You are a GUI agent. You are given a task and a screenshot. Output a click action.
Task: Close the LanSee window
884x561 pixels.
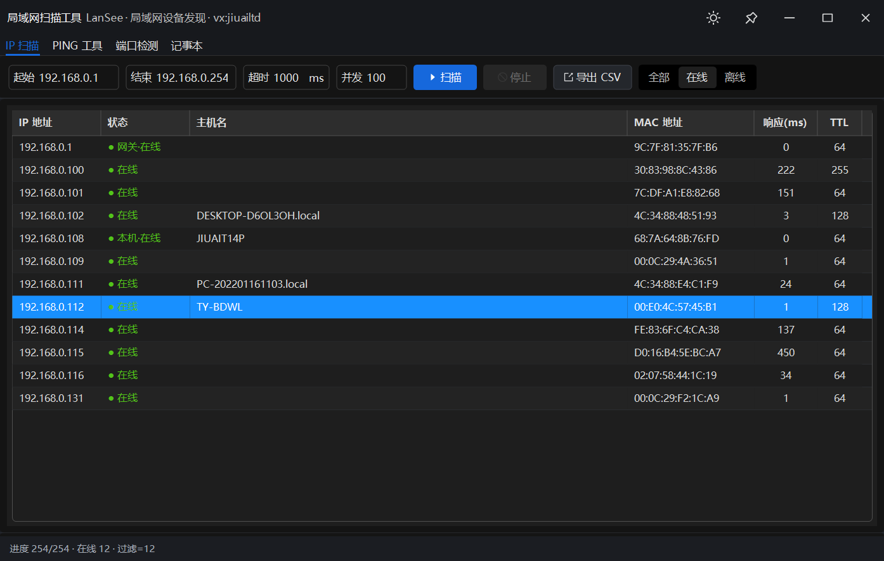click(x=866, y=18)
